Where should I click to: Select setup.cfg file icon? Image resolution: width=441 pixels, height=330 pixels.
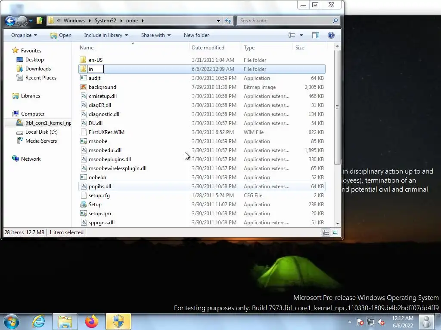[83, 196]
